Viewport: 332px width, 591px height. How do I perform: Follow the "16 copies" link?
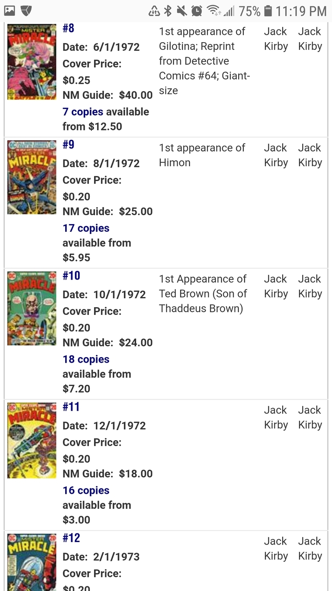(86, 490)
